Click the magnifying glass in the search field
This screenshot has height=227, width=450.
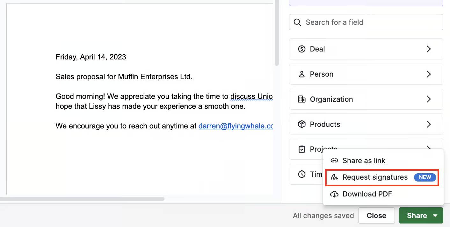click(x=297, y=22)
